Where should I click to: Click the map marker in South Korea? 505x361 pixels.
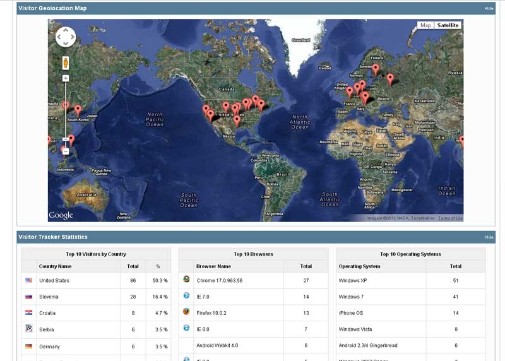tap(78, 110)
